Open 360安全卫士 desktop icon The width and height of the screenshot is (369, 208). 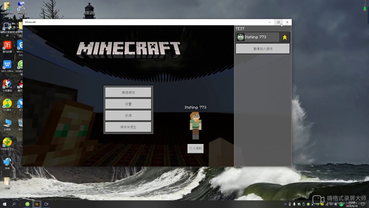(7, 142)
